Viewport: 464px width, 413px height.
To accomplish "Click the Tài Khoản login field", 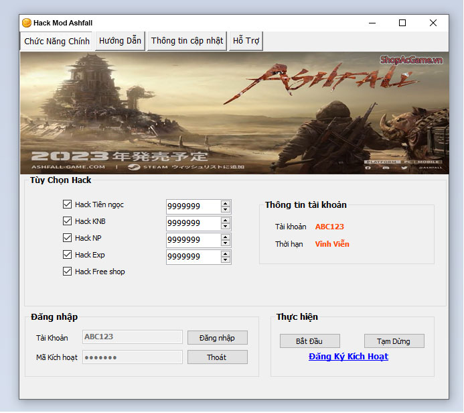I will [x=133, y=337].
